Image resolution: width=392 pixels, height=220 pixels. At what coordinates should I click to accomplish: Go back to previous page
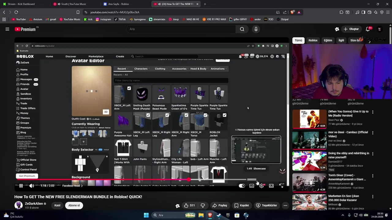[4, 12]
